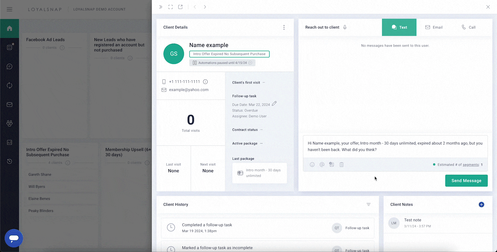Go to the Home sidebar icon

tap(9, 29)
